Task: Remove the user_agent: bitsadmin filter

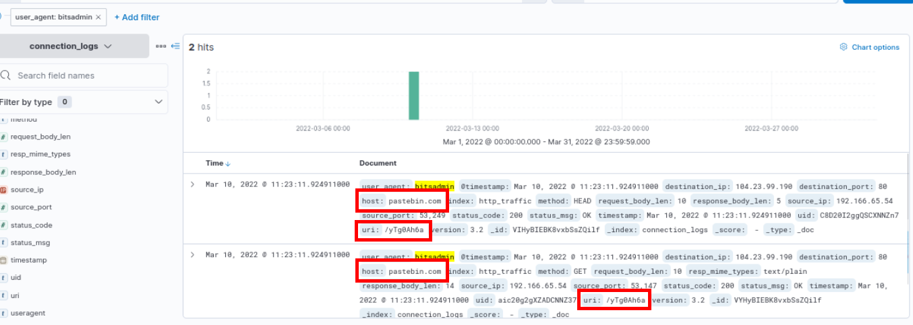Action: [x=98, y=17]
